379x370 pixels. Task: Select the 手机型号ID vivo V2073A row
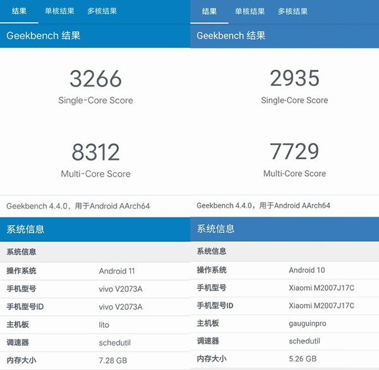coord(95,307)
